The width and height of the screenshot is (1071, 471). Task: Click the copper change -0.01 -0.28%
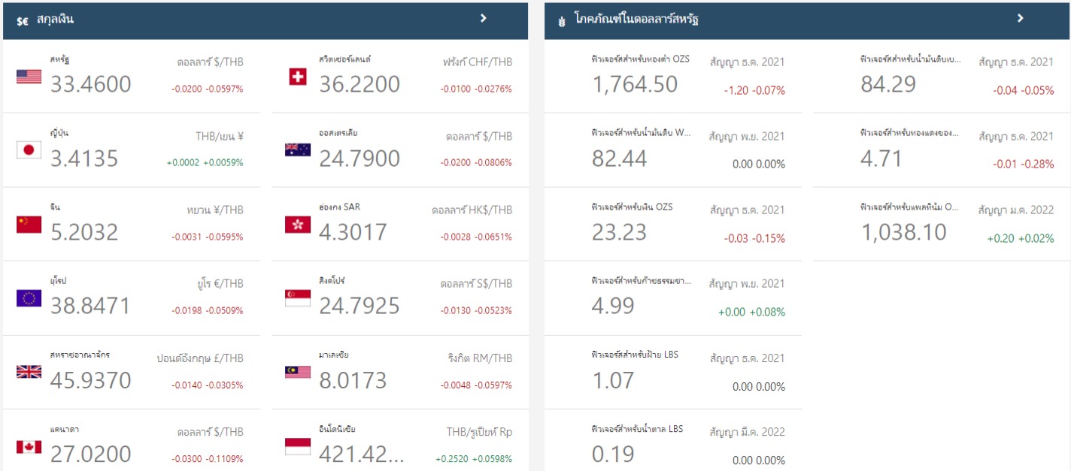(x=1023, y=165)
